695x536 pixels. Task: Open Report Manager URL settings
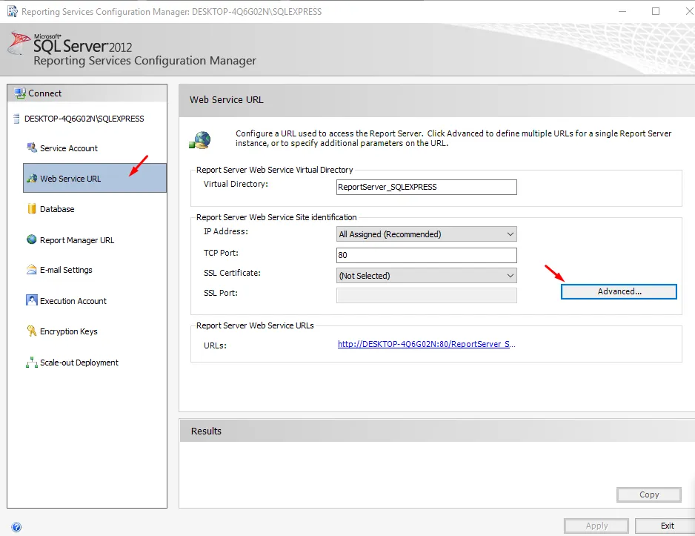[77, 240]
